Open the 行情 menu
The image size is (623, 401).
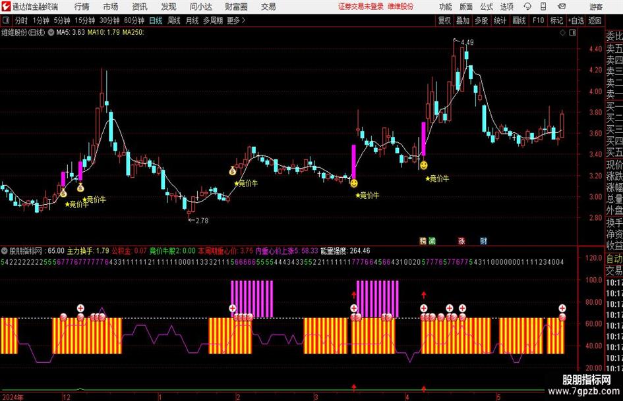tap(82, 7)
